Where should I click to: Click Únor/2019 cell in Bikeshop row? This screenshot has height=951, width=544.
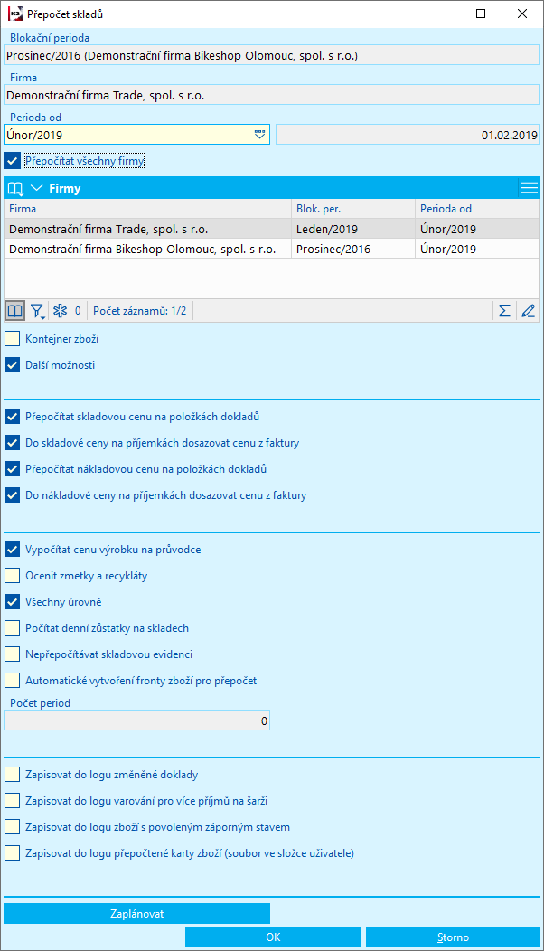477,249
